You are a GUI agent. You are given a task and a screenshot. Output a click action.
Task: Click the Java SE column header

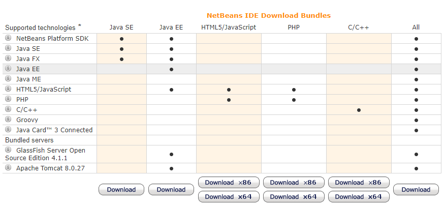121,27
